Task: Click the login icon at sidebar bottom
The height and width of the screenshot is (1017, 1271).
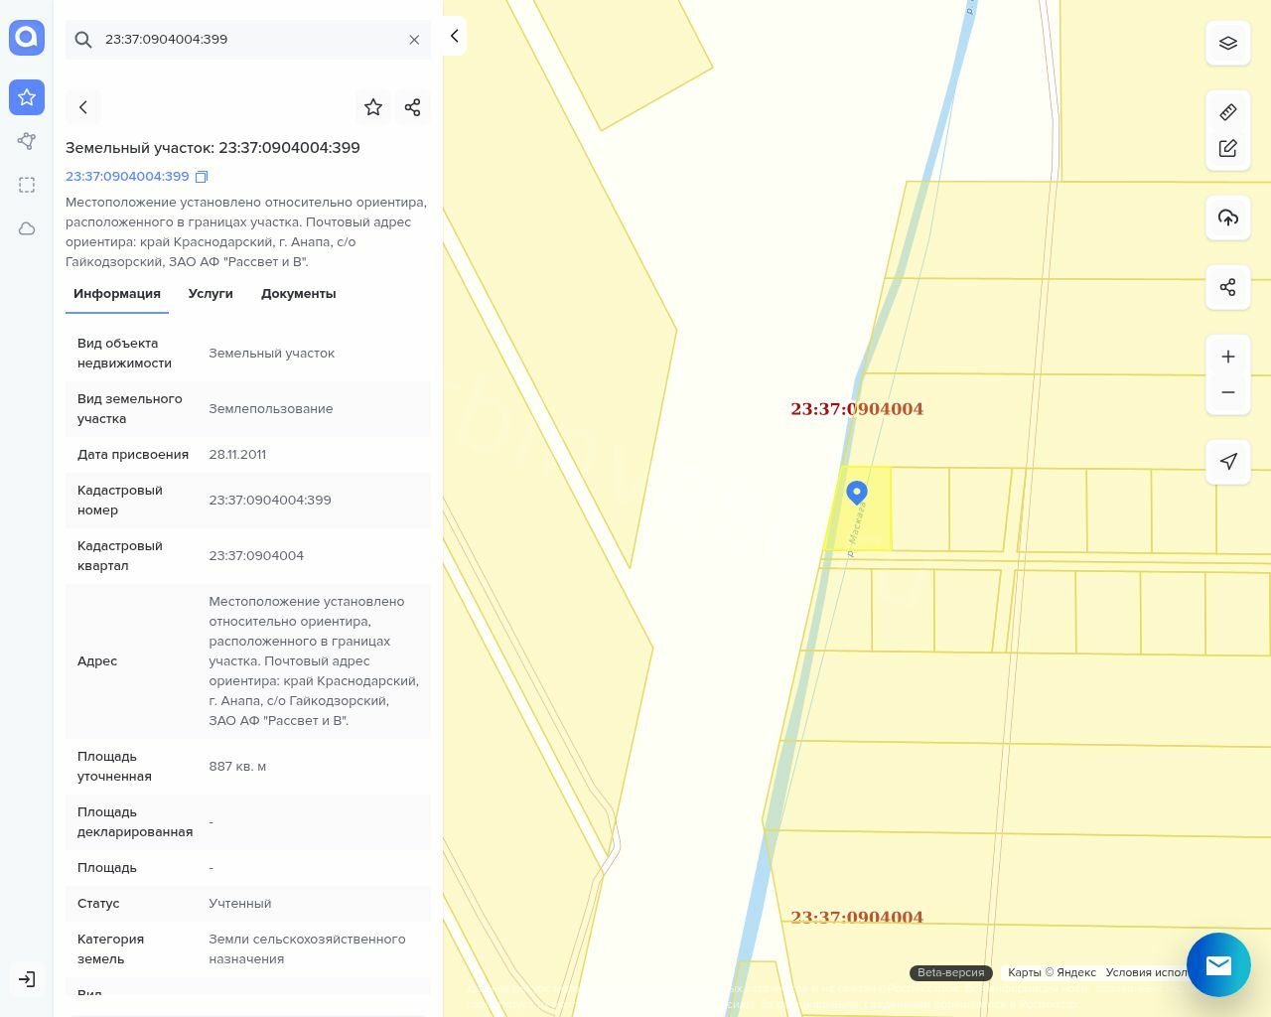Action: point(27,979)
